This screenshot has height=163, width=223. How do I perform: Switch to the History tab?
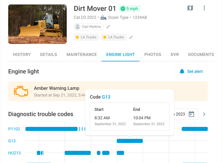point(22,54)
